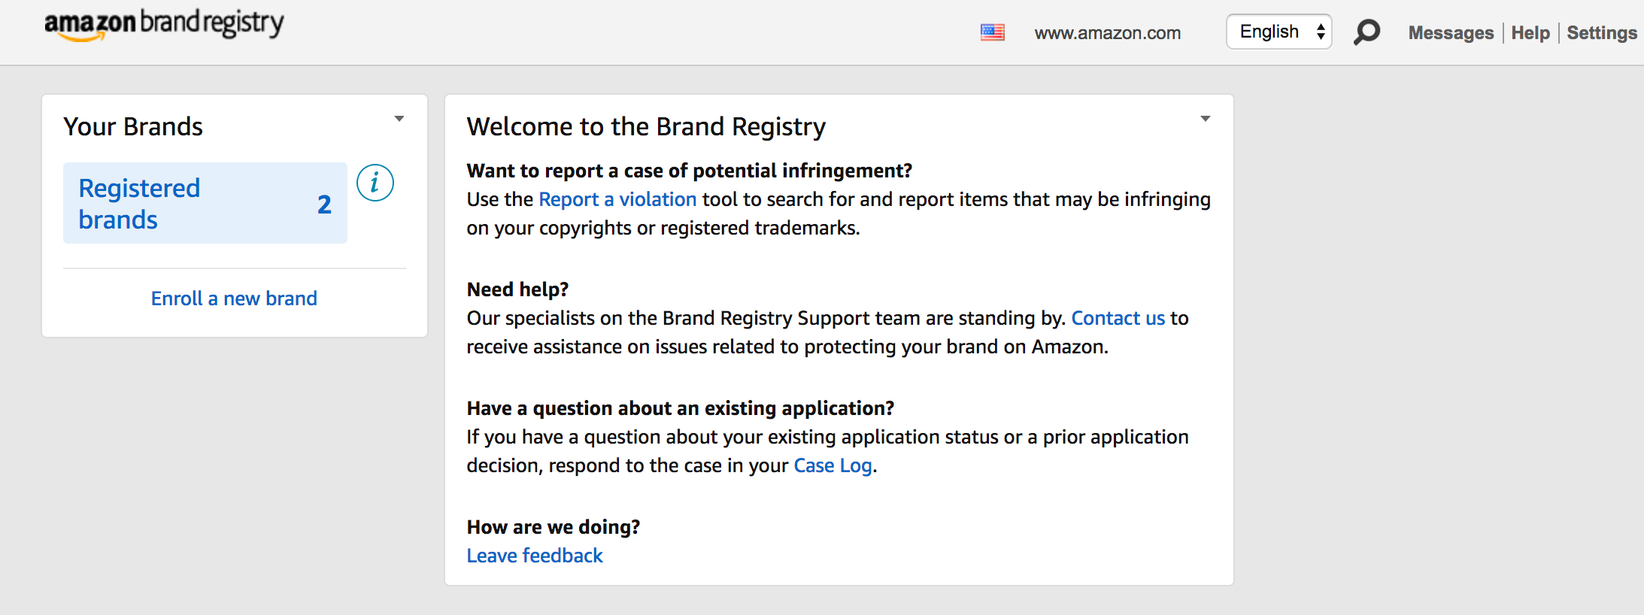The width and height of the screenshot is (1644, 615).
Task: Collapse the Your Brands panel arrow
Action: (399, 119)
